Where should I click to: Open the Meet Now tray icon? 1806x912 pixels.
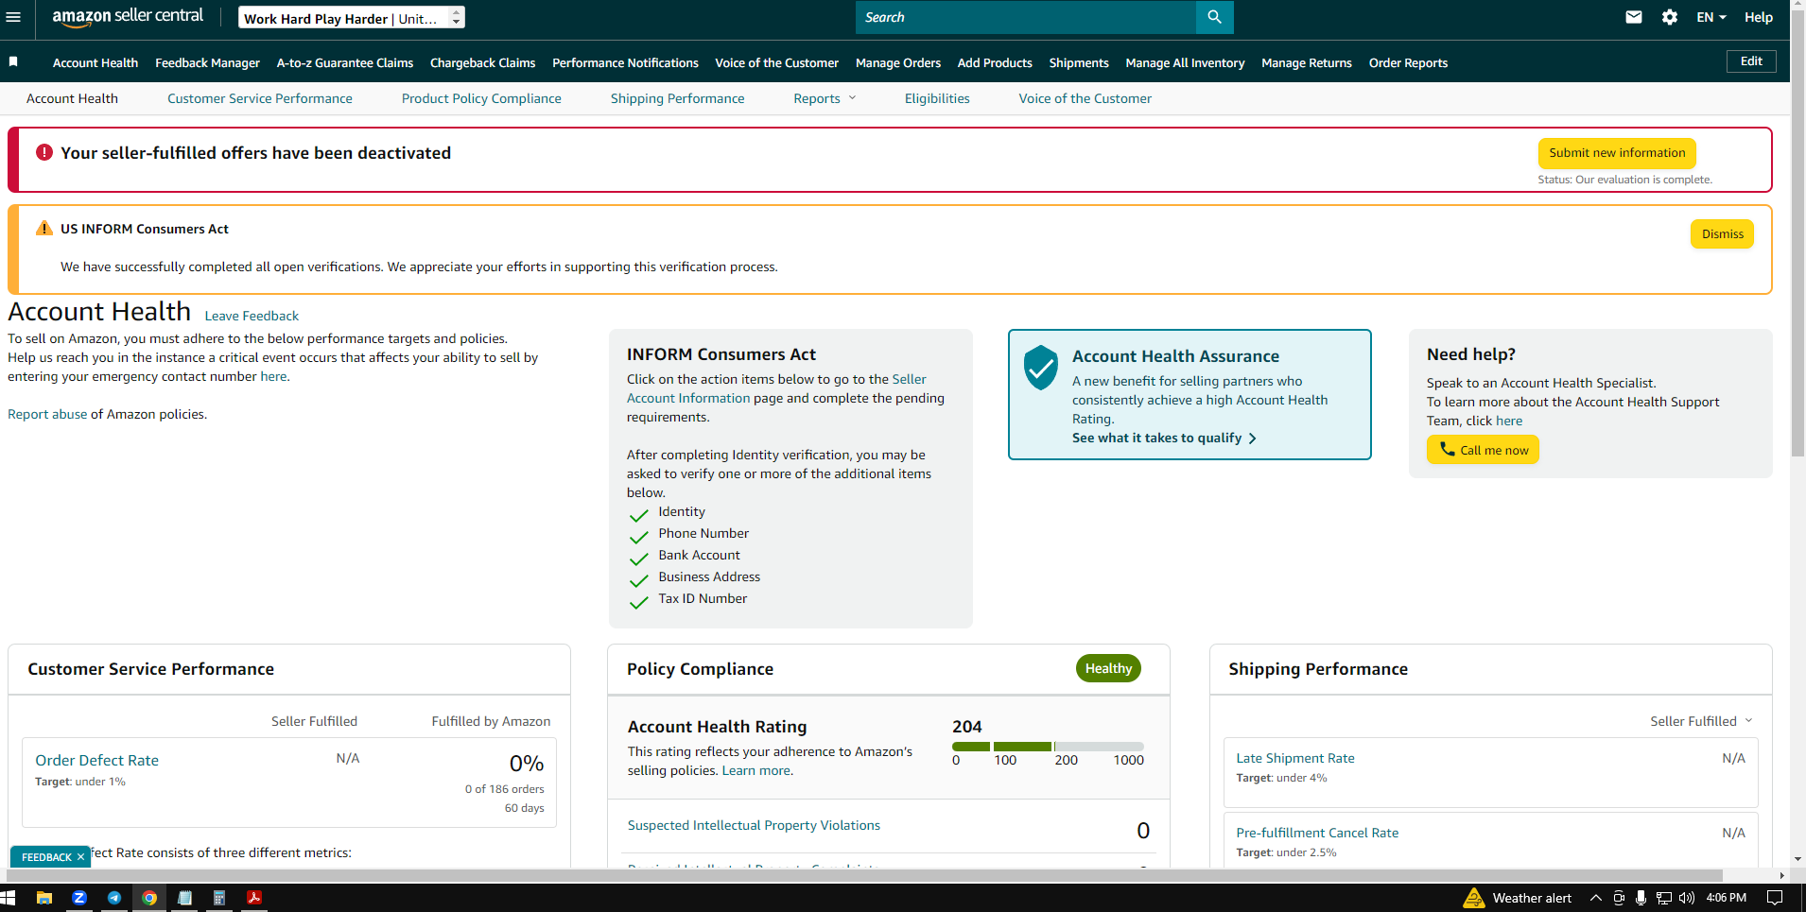coord(1619,898)
